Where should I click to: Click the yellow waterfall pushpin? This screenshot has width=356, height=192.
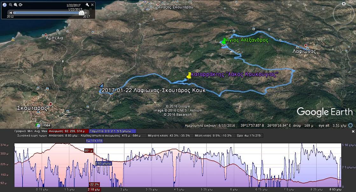[189, 76]
